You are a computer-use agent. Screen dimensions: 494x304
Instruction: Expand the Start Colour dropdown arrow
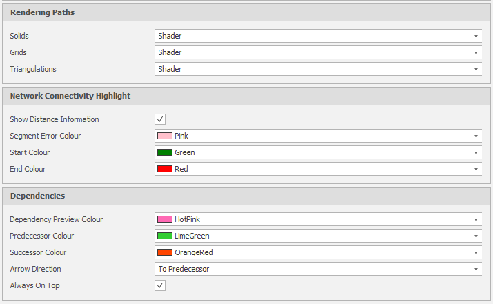pyautogui.click(x=476, y=152)
